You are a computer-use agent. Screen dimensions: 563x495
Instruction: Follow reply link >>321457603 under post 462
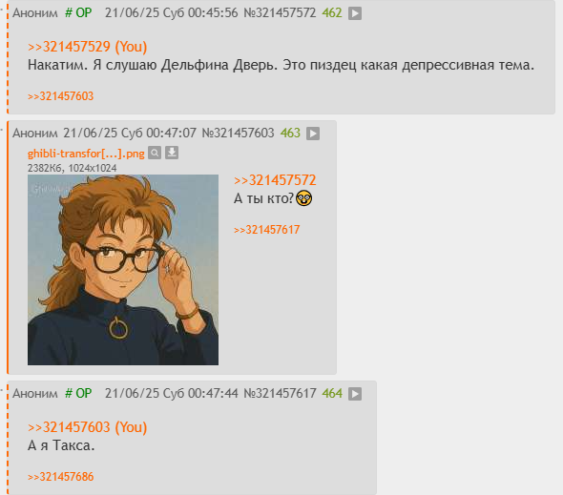(60, 96)
